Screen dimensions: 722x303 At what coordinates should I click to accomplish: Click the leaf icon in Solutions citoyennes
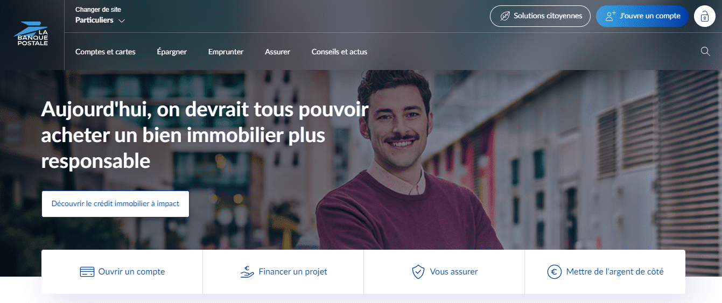coord(504,16)
